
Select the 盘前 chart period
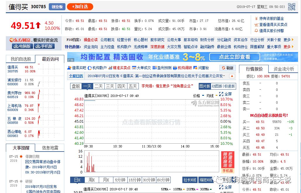coord(76,86)
